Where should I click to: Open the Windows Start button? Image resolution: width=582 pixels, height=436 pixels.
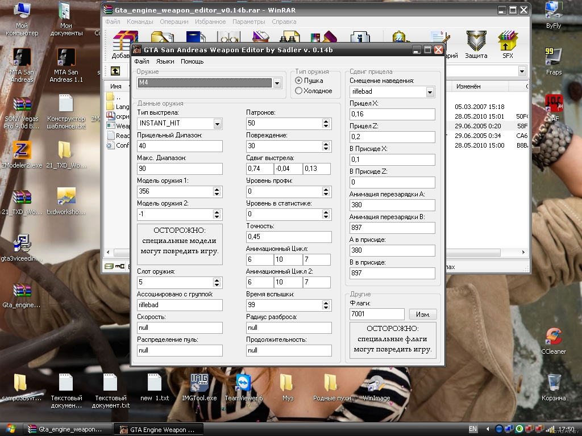(10, 429)
